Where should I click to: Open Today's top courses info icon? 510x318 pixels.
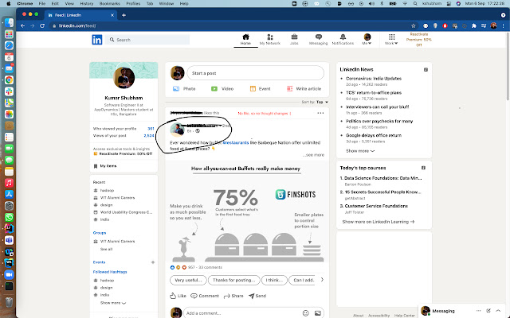coord(423,168)
